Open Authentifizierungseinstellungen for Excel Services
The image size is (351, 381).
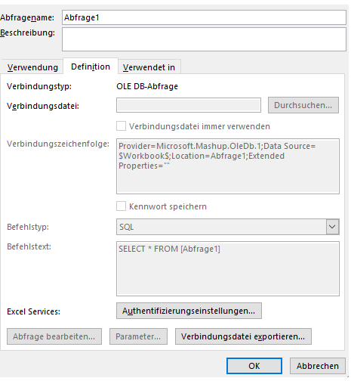click(x=189, y=311)
